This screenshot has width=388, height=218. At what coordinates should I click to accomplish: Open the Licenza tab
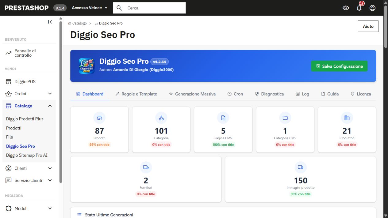click(x=361, y=94)
